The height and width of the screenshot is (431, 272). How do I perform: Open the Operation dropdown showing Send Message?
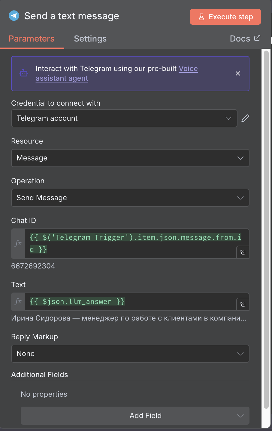coord(130,198)
